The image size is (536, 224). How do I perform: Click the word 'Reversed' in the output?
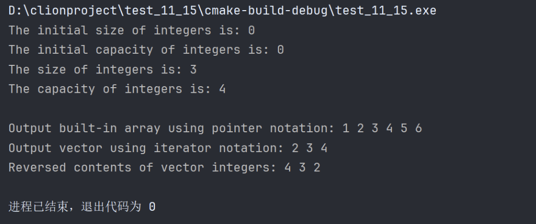(37, 168)
